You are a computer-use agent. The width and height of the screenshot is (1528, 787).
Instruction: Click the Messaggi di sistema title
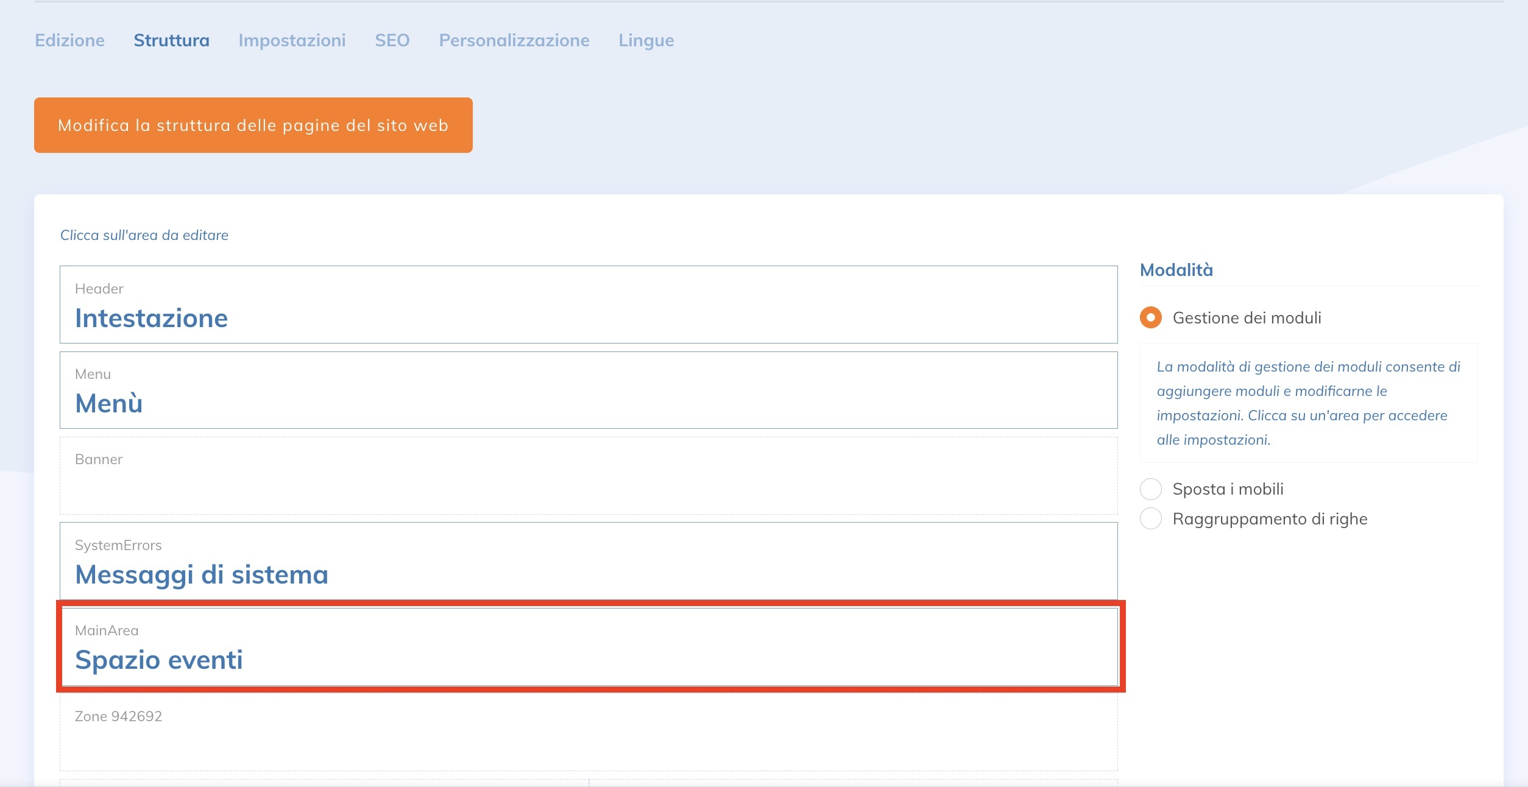[201, 575]
